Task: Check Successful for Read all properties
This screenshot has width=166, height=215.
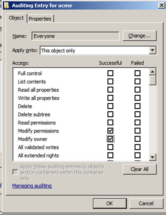Action: pyautogui.click(x=110, y=90)
